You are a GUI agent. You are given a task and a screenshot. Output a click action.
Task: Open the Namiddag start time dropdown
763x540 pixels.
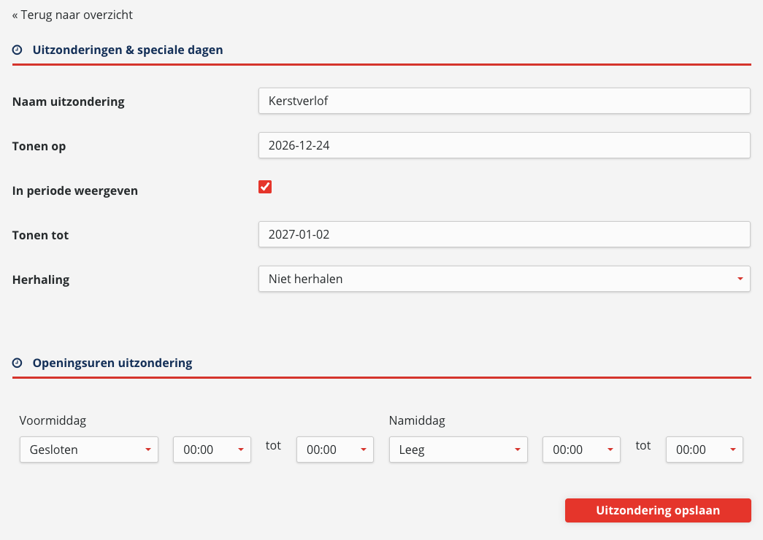581,450
